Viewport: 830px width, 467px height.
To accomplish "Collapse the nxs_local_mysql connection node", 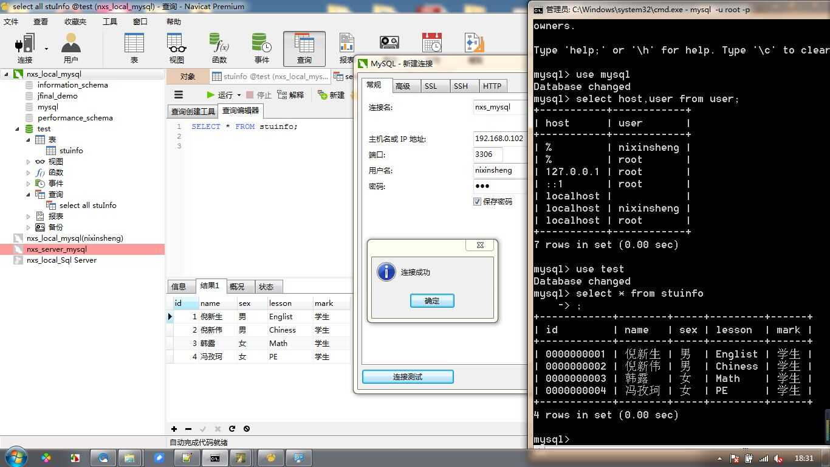I will coord(7,74).
